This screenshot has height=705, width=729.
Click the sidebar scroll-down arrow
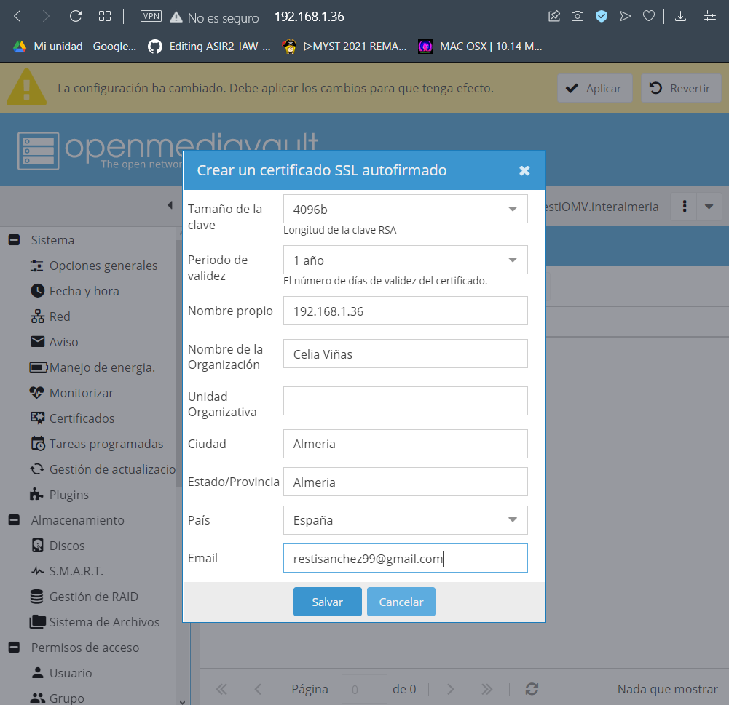tap(183, 701)
